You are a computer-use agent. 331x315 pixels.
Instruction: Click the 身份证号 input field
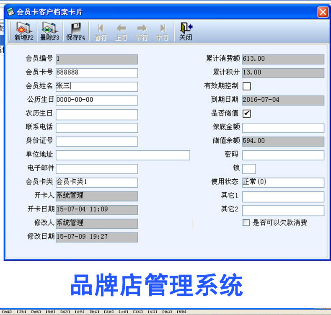tap(97, 141)
